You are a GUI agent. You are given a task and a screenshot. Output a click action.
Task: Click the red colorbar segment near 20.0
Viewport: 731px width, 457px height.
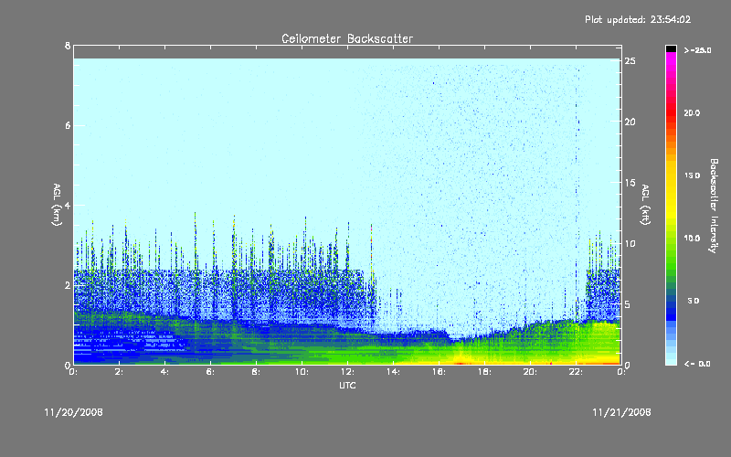[671, 111]
